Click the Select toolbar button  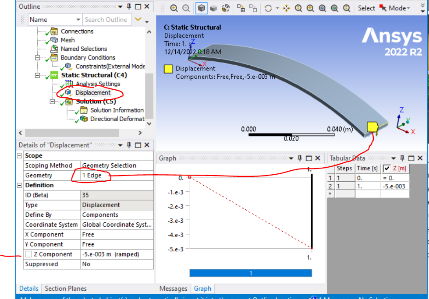[366, 8]
